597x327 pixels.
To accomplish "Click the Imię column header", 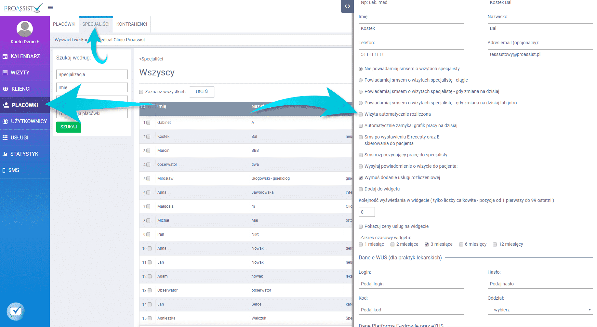I will tap(162, 106).
